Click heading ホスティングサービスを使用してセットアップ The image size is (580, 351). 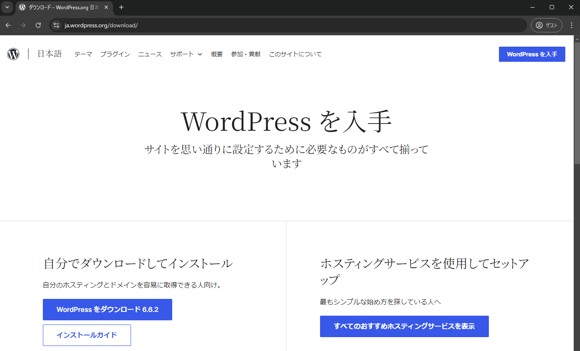(424, 272)
